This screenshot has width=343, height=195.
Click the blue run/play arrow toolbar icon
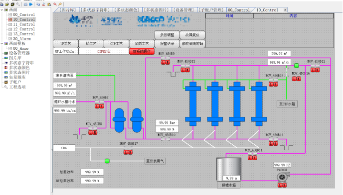tap(31, 4)
